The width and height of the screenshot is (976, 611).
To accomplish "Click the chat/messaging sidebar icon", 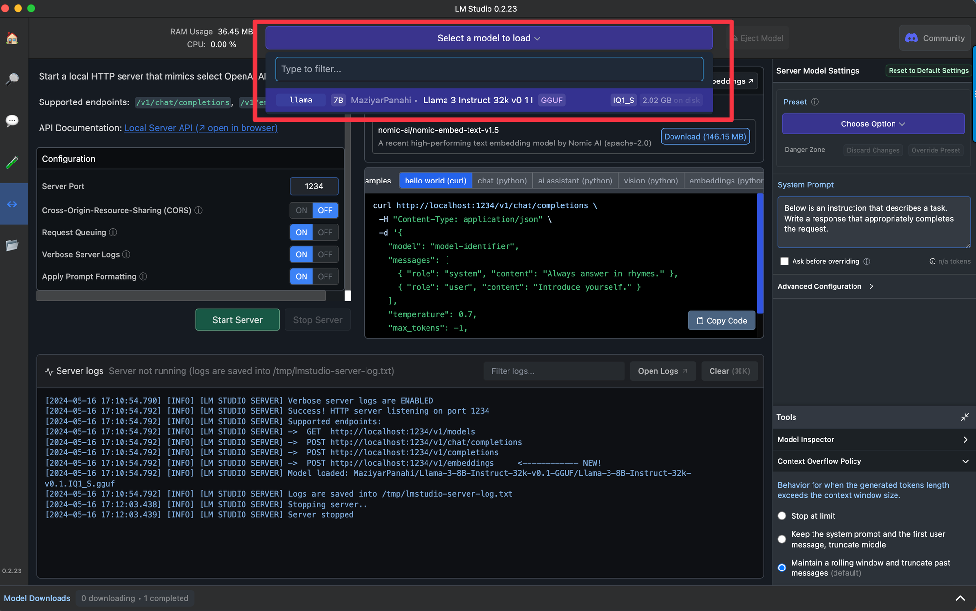I will (x=12, y=121).
